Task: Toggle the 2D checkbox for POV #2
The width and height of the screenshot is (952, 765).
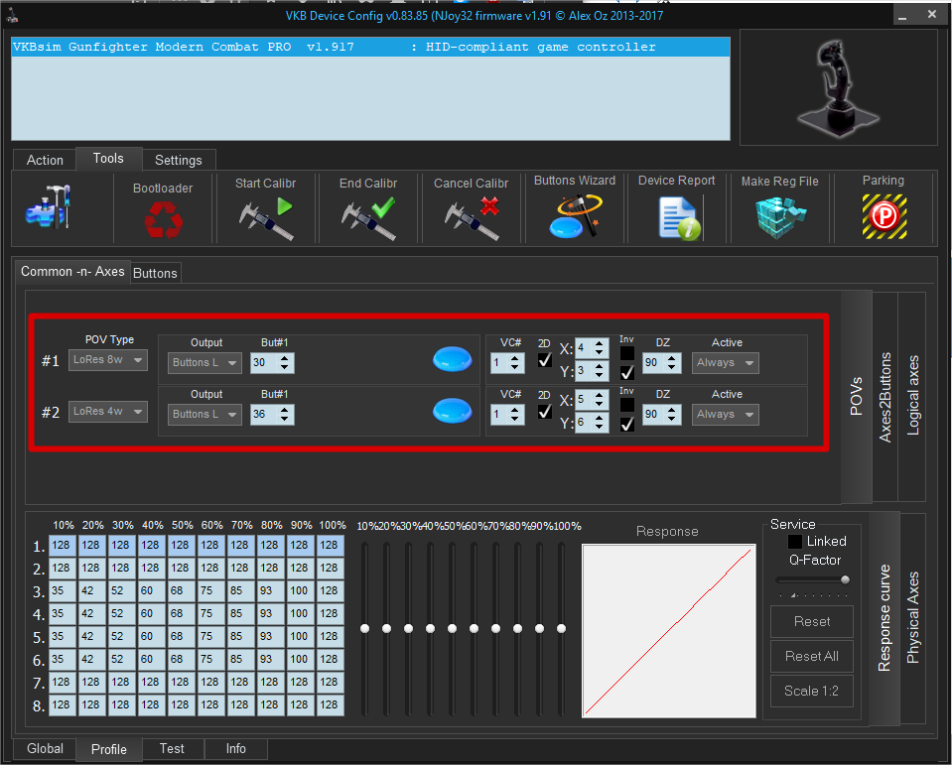Action: [x=545, y=412]
